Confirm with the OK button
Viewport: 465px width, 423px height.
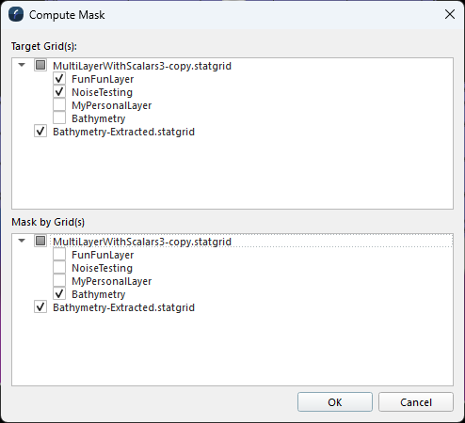pyautogui.click(x=335, y=402)
